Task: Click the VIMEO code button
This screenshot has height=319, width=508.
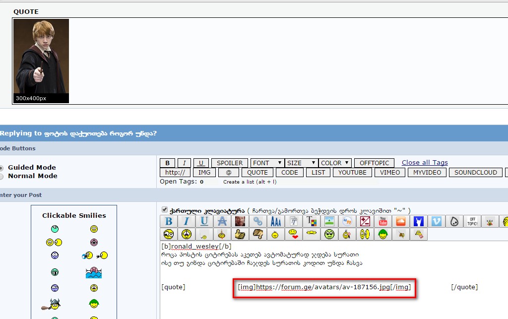Action: point(390,172)
